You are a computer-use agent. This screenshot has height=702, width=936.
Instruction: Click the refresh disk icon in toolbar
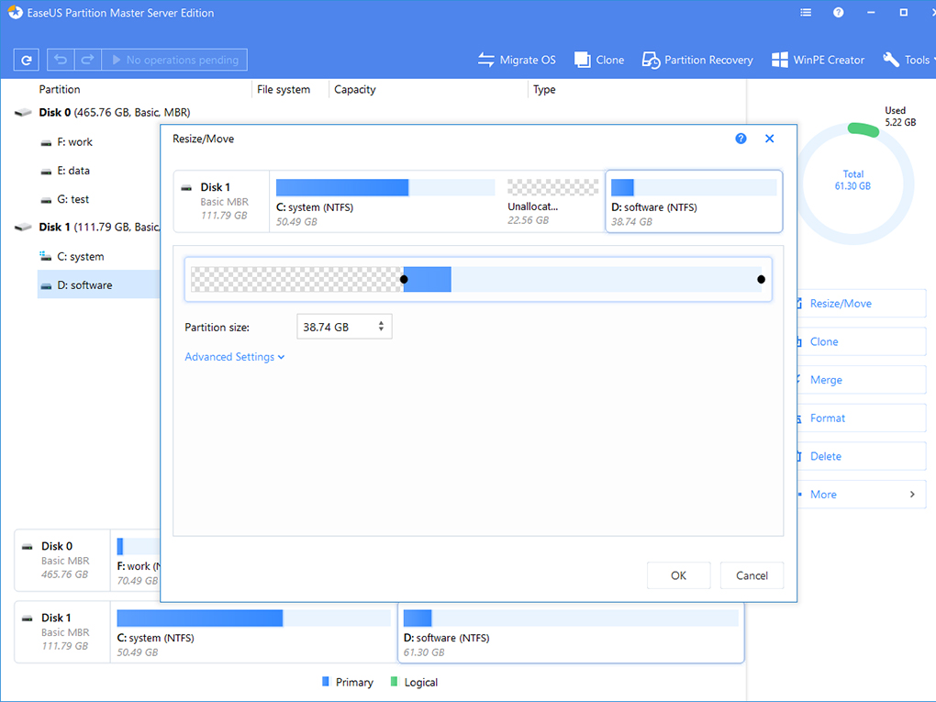(x=27, y=60)
